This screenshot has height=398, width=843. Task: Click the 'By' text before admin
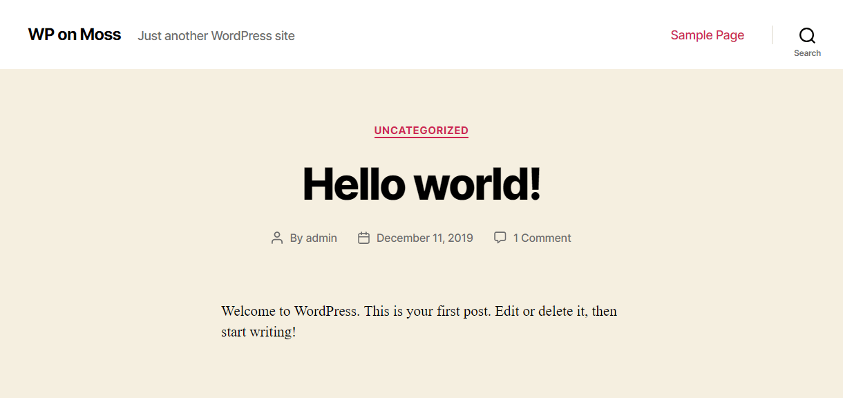coord(296,238)
